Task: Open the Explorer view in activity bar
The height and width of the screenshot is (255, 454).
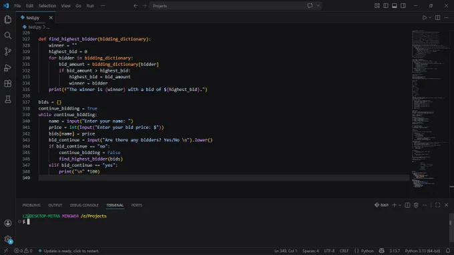Action: pos(8,19)
